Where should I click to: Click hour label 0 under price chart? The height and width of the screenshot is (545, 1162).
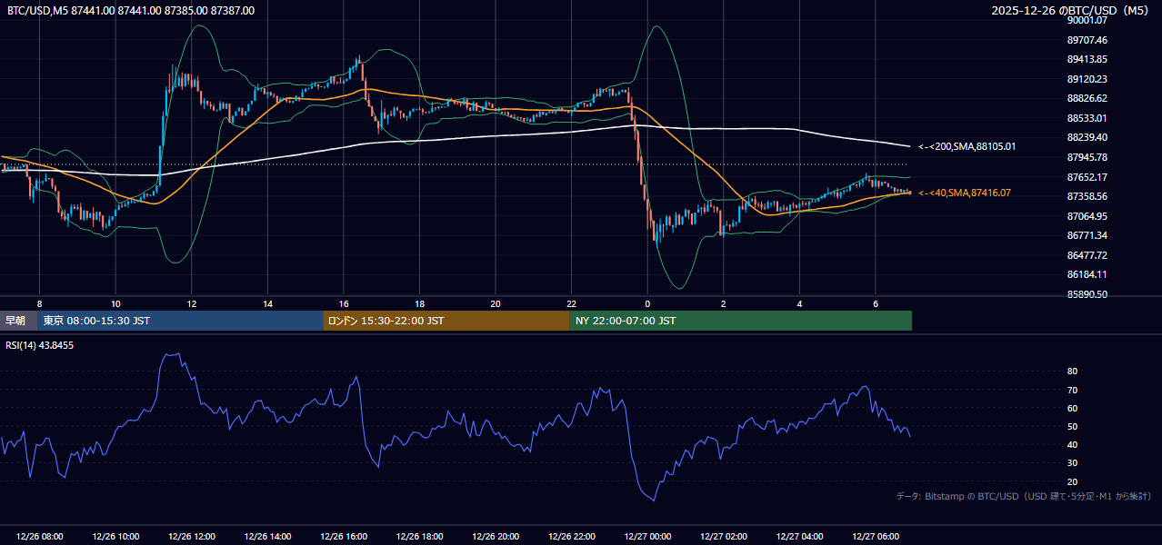(647, 303)
